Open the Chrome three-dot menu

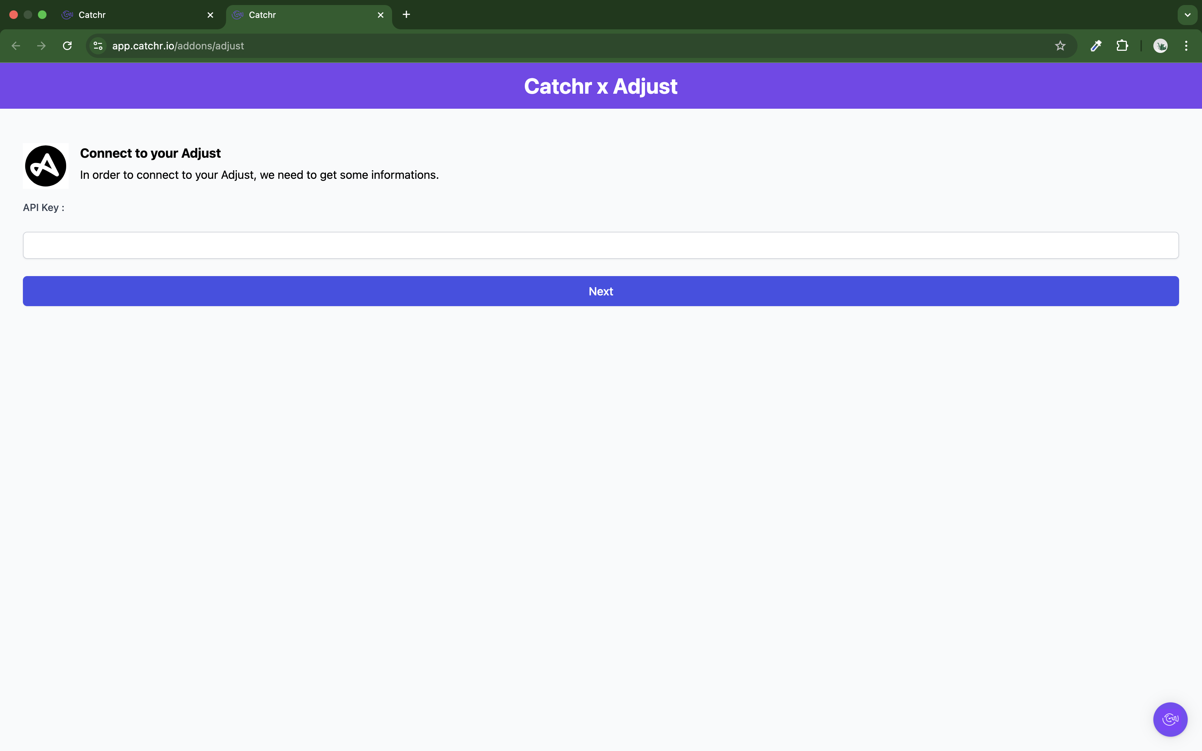[1186, 46]
